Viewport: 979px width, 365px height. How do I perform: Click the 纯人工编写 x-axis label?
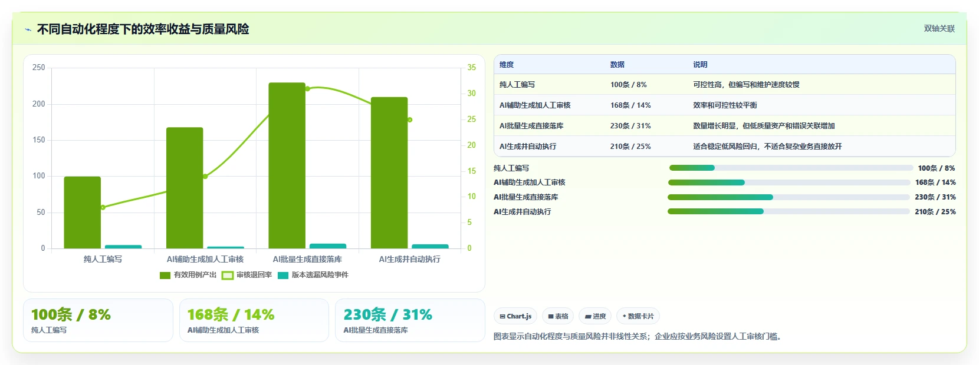(x=103, y=259)
